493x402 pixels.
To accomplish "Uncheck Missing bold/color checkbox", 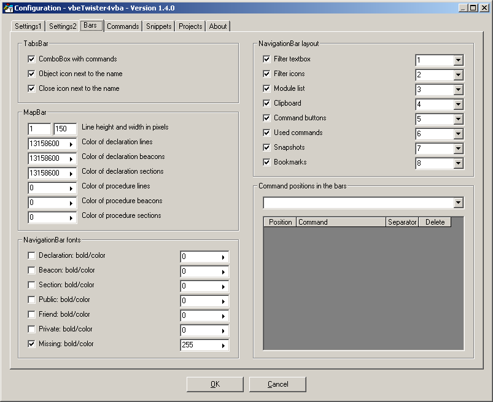I will tap(31, 344).
